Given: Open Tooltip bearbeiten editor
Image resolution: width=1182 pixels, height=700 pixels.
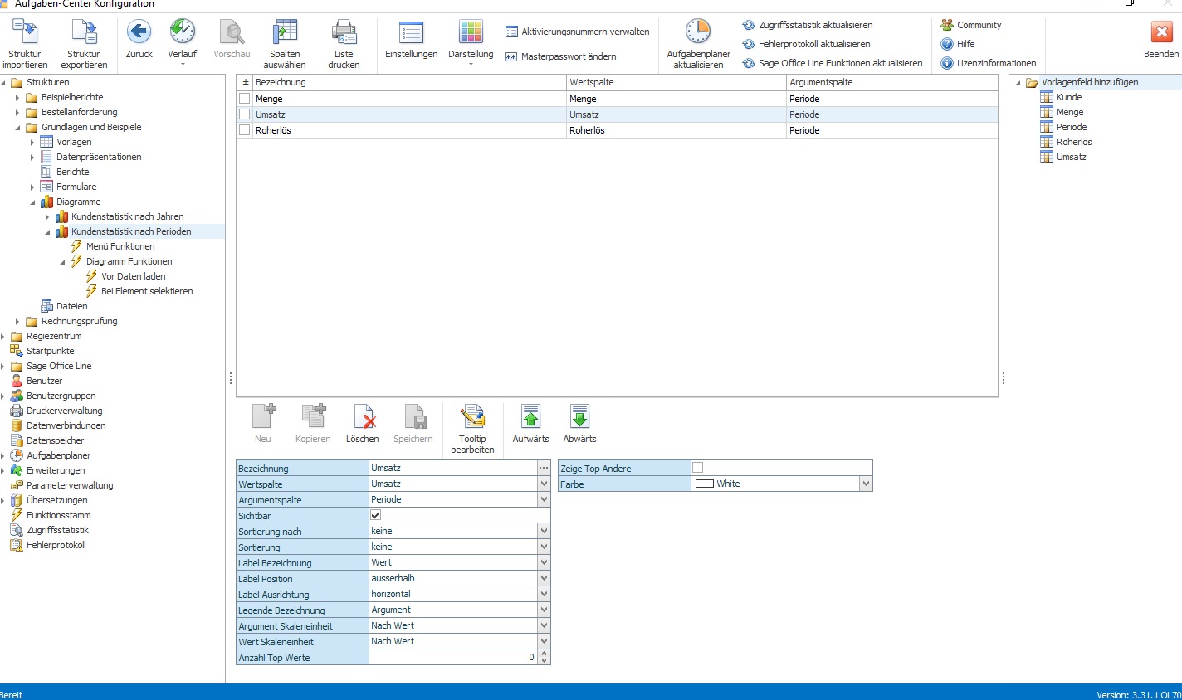Looking at the screenshot, I should click(472, 416).
